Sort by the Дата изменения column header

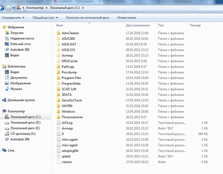(138, 25)
